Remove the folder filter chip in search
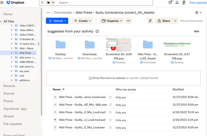 point(53,3)
